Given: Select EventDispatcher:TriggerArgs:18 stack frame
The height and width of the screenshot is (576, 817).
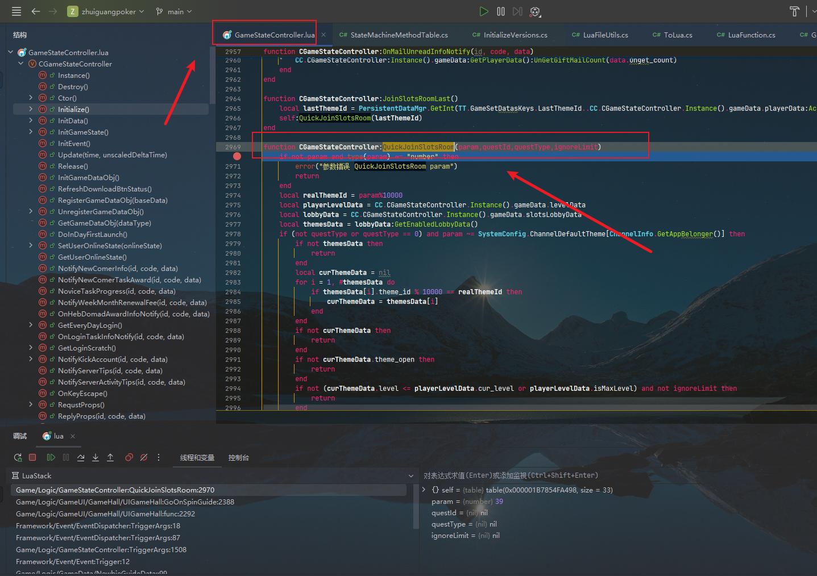Looking at the screenshot, I should (x=98, y=526).
